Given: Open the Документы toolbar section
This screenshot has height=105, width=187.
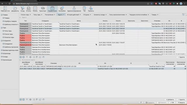Looking at the screenshot, I should pyautogui.click(x=15, y=9).
